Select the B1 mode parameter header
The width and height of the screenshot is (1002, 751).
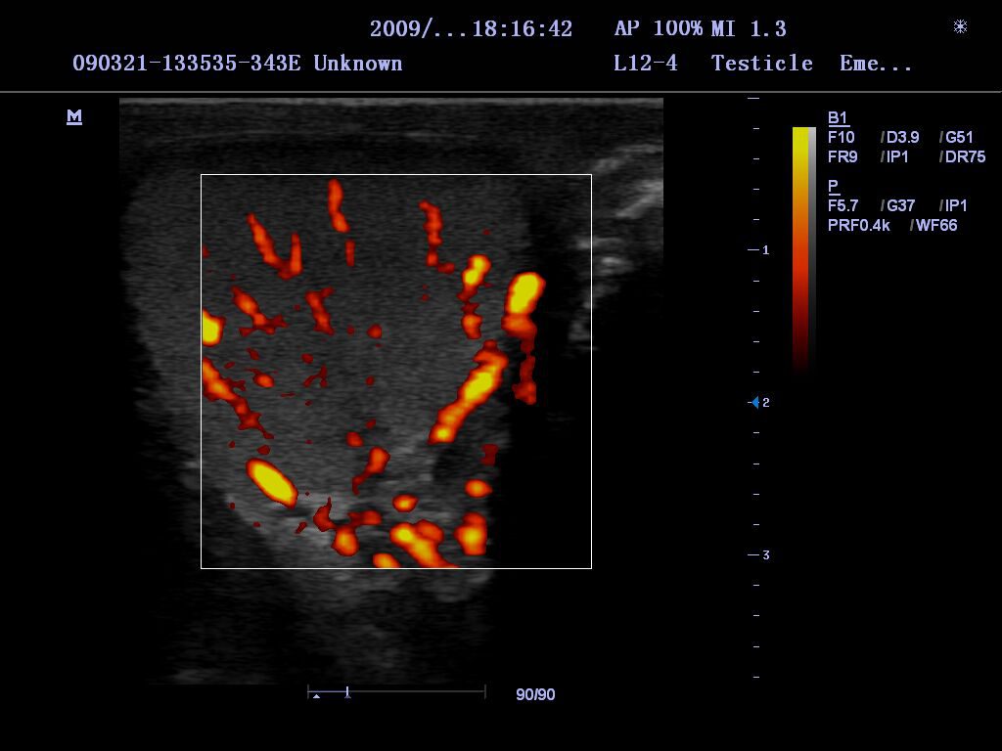pyautogui.click(x=838, y=118)
